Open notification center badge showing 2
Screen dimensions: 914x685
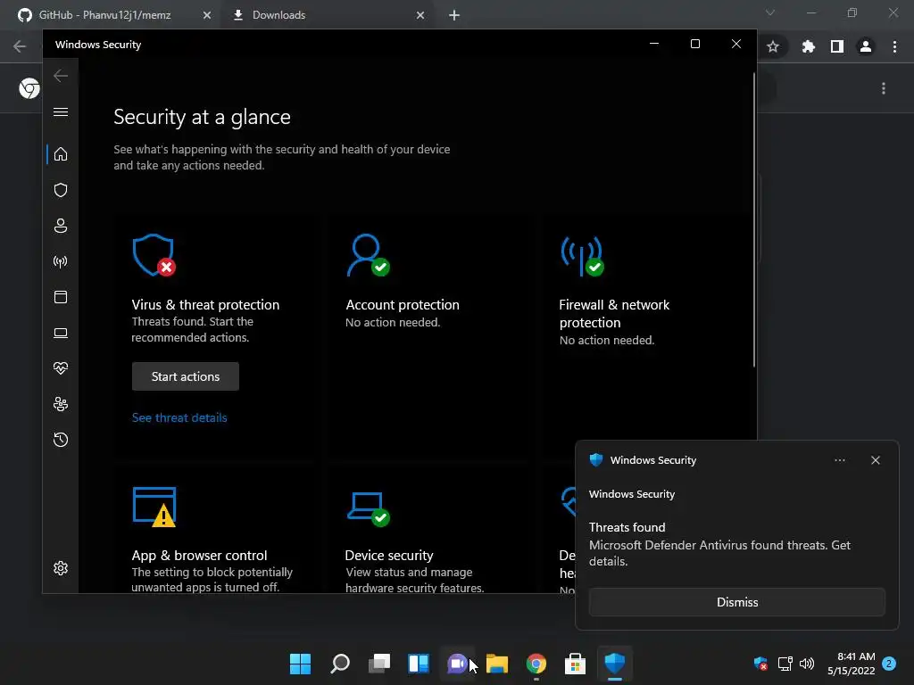pyautogui.click(x=889, y=664)
